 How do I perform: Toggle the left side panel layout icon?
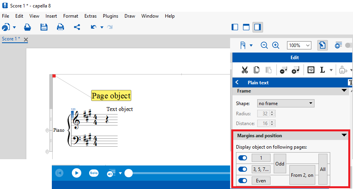[x=235, y=27]
